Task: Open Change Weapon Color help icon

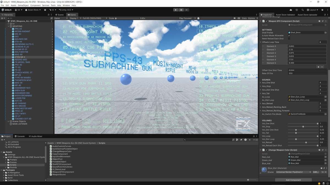Action: click(x=319, y=150)
